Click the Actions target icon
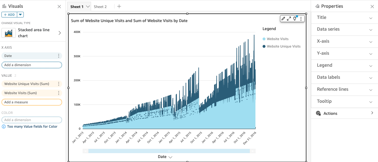The width and height of the screenshot is (378, 162). click(318, 113)
